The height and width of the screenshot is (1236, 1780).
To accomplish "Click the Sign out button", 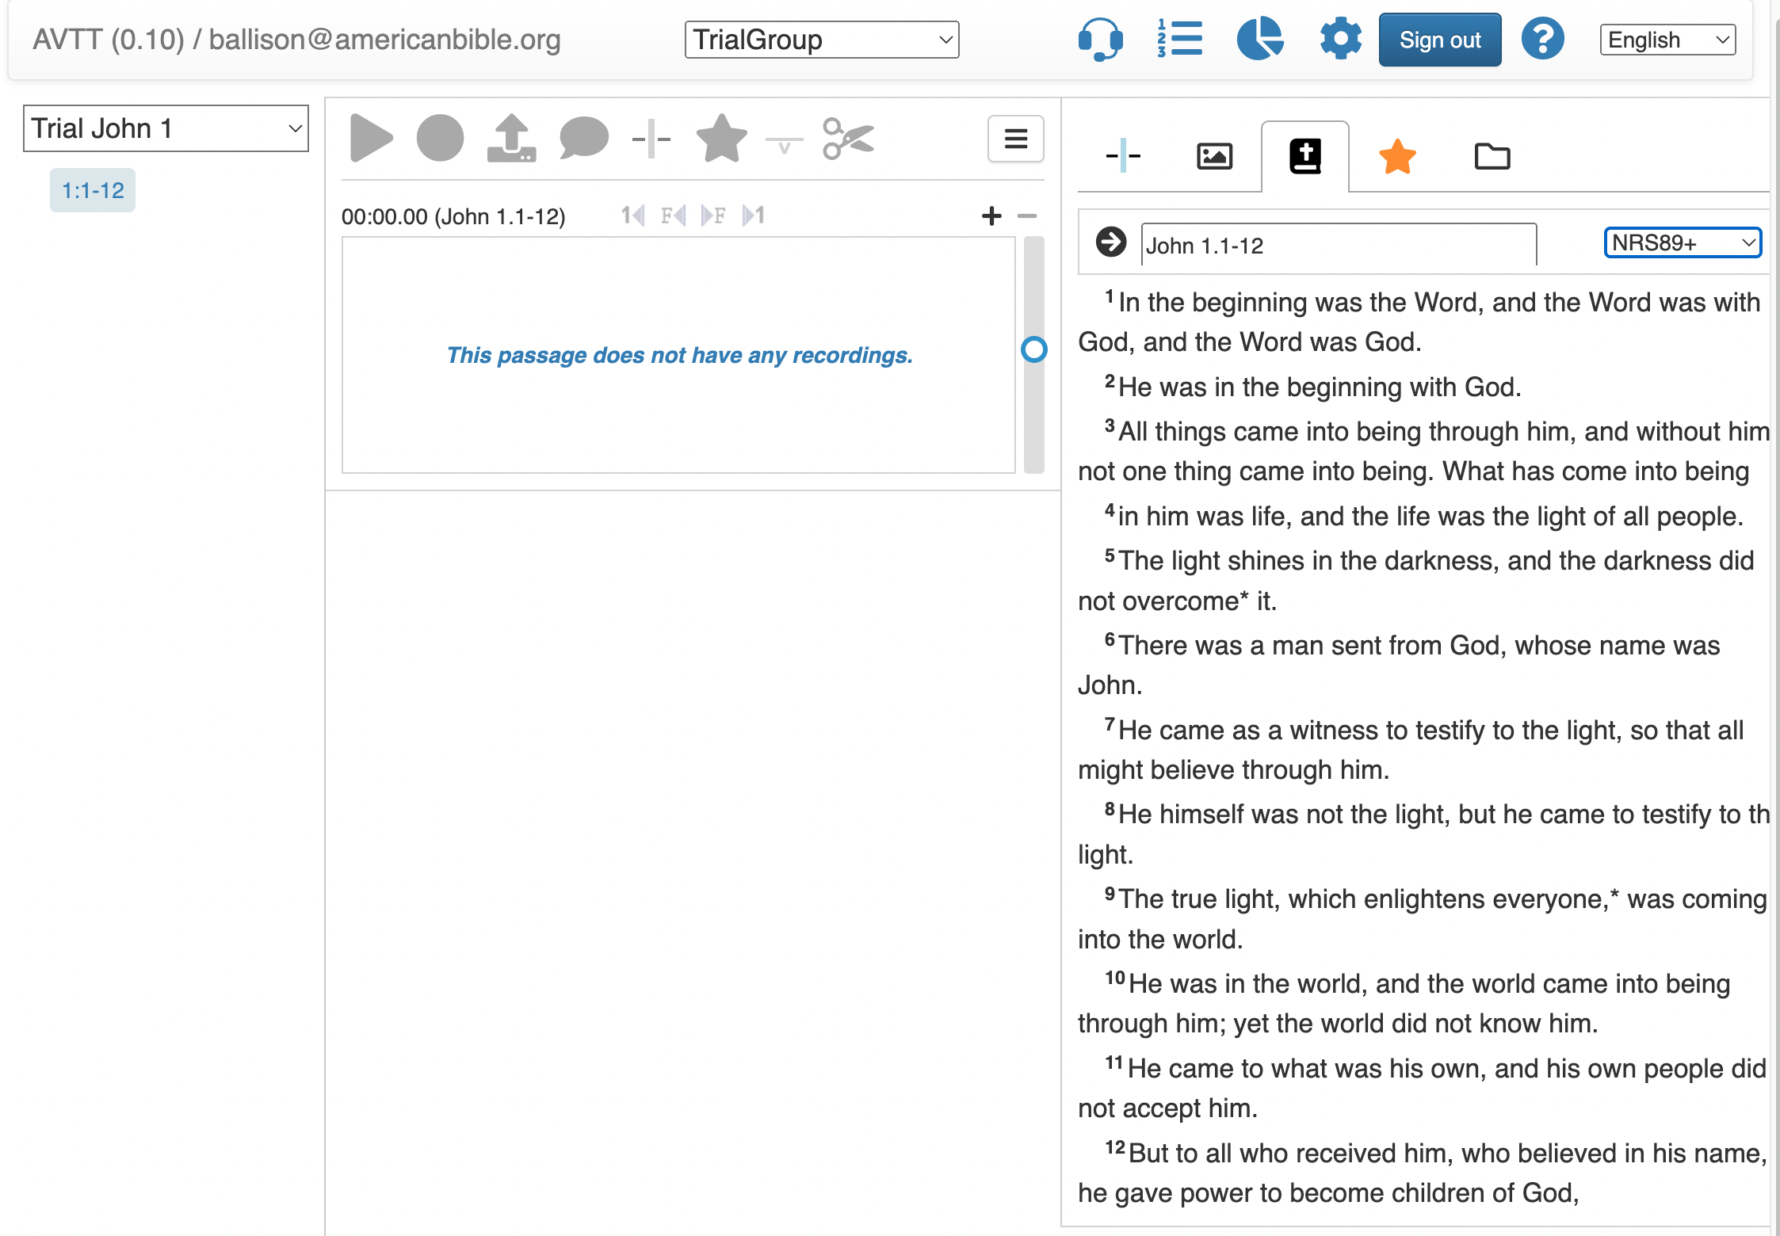I will click(x=1439, y=40).
